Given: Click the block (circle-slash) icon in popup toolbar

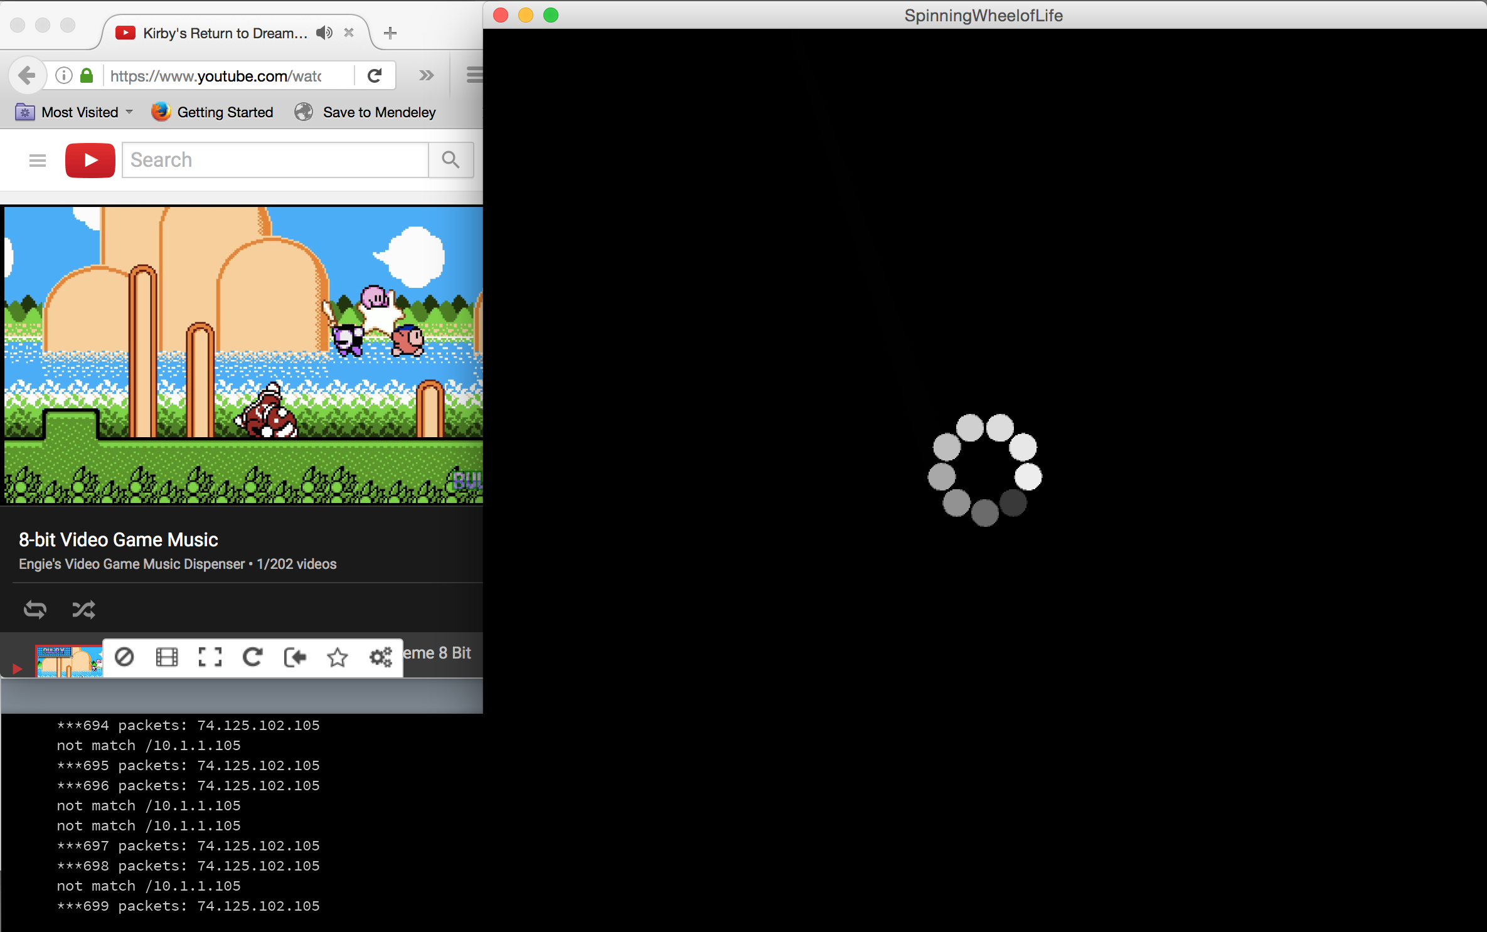Looking at the screenshot, I should click(124, 657).
